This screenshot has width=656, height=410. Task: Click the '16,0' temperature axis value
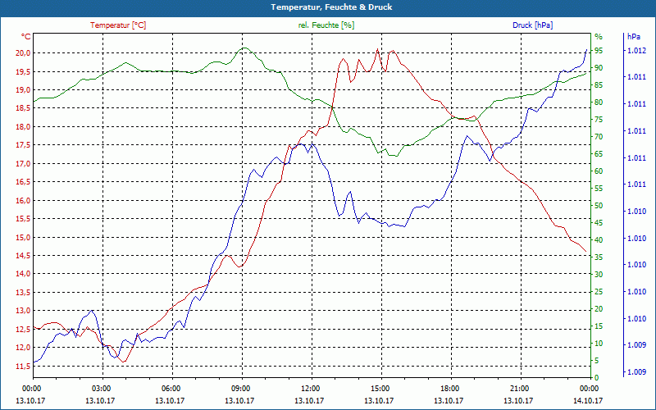tap(23, 200)
